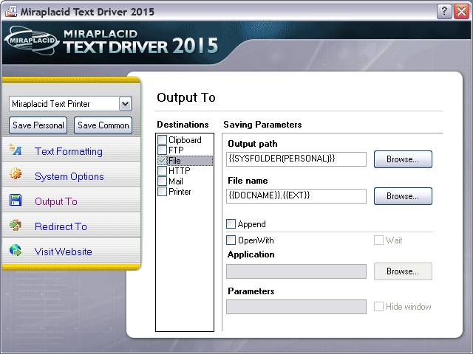Click the Help question mark button
This screenshot has width=473, height=354.
pyautogui.click(x=444, y=12)
